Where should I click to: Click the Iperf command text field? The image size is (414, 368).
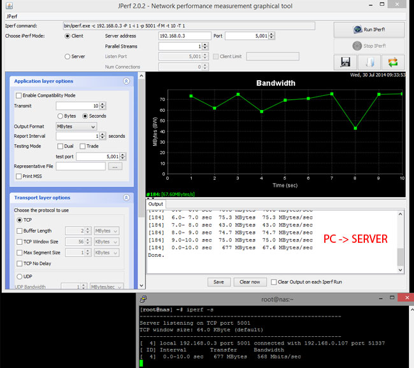189,26
